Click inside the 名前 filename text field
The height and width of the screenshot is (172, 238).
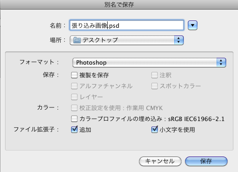(127, 25)
